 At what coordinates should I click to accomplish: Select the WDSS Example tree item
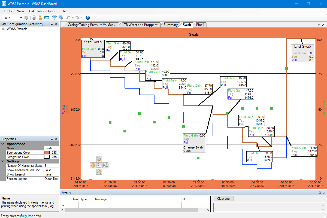17,29
